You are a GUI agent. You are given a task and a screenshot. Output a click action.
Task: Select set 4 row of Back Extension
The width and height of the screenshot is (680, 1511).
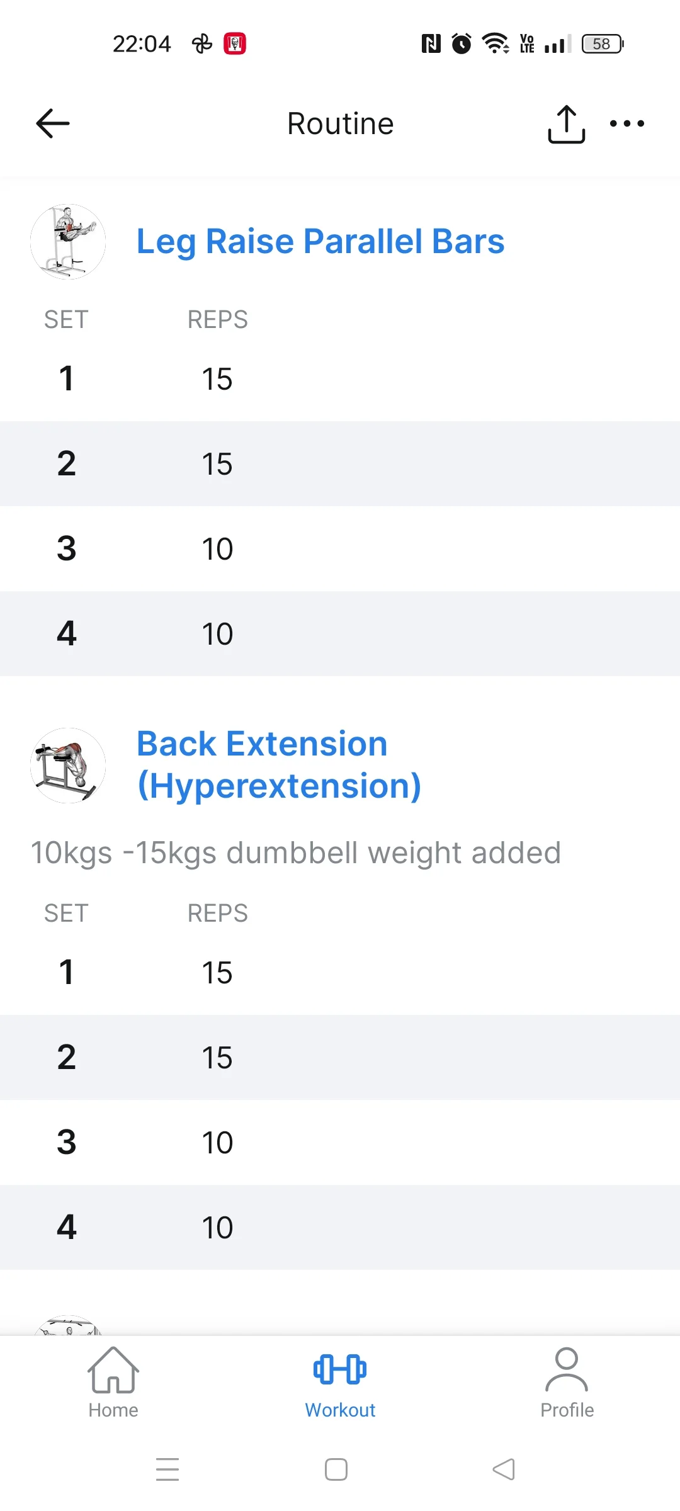(340, 1227)
